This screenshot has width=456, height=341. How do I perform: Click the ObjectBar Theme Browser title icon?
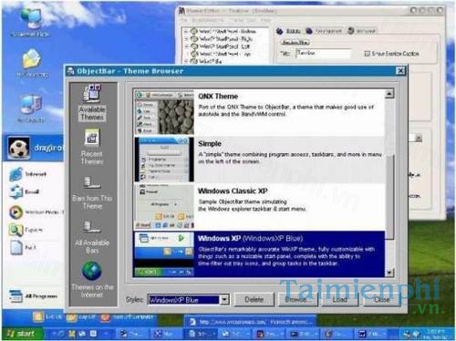[70, 71]
